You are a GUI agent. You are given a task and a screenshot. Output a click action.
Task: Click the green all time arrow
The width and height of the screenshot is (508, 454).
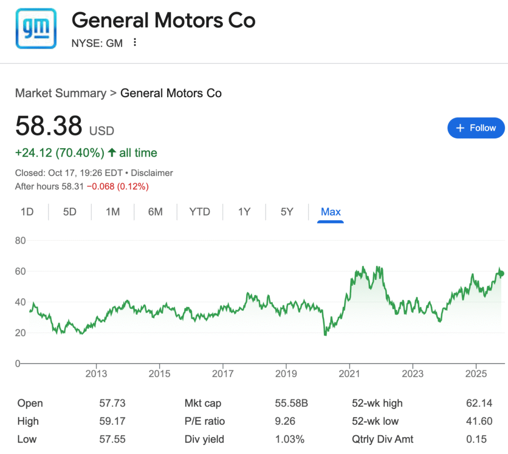pyautogui.click(x=112, y=153)
